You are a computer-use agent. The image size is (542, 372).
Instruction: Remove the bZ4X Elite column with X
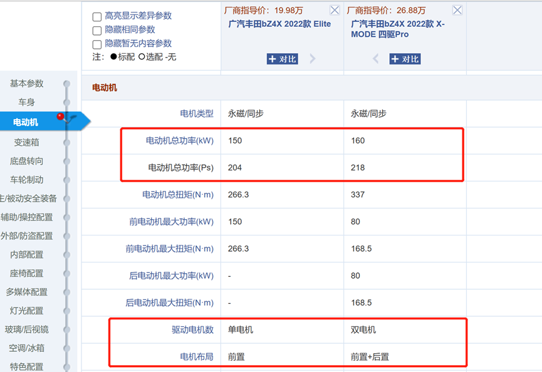[x=334, y=10]
